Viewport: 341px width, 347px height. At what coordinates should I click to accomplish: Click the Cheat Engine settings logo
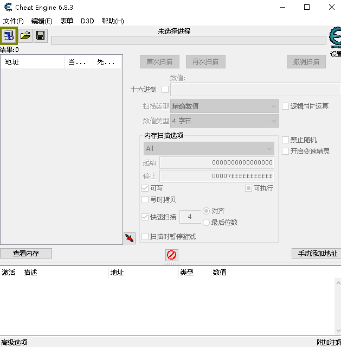click(335, 37)
